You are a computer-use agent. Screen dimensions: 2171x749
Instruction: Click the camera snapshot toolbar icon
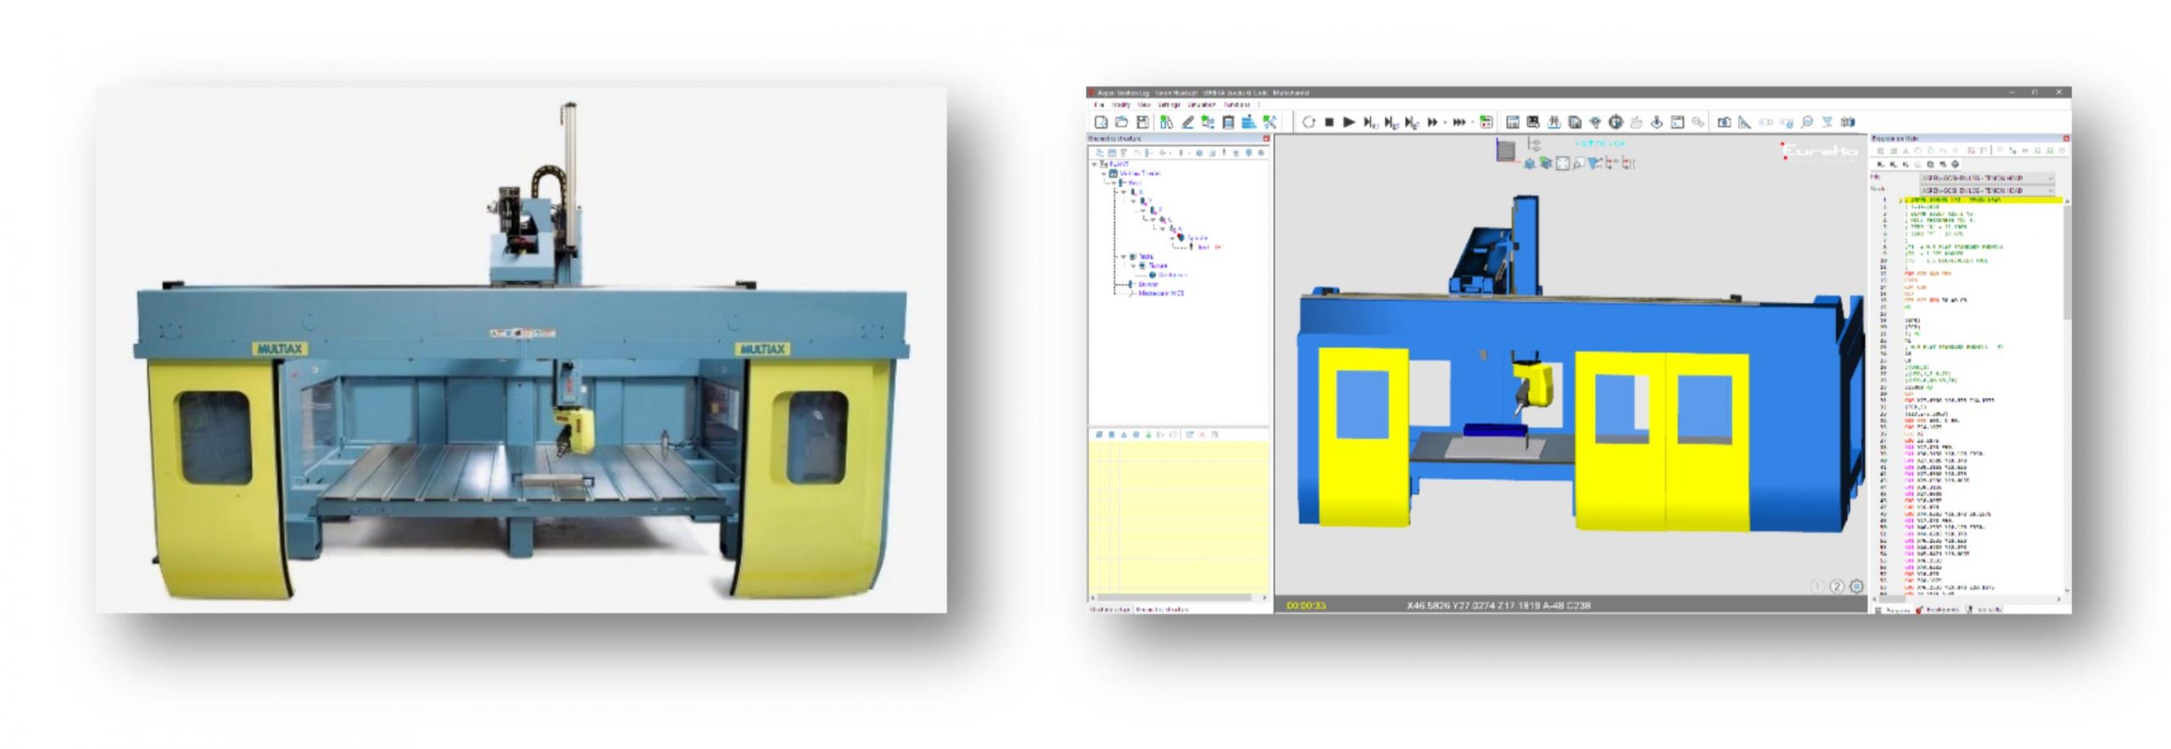click(x=1724, y=122)
